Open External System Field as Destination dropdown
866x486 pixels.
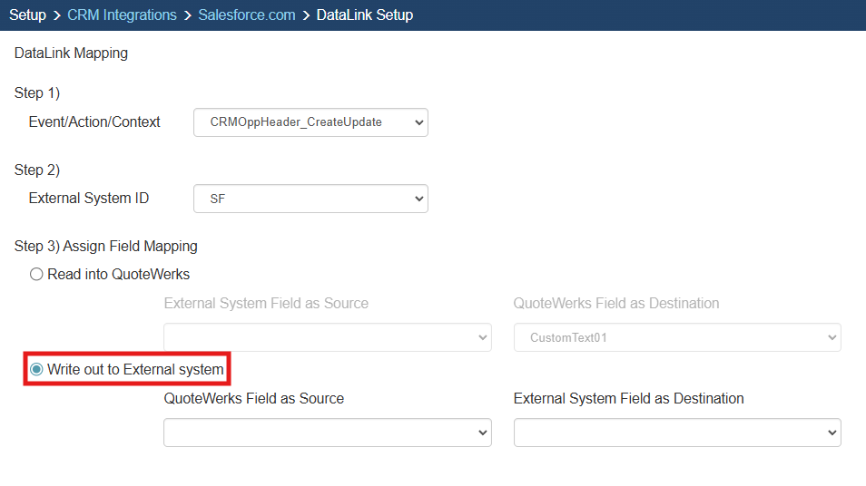[x=677, y=433]
